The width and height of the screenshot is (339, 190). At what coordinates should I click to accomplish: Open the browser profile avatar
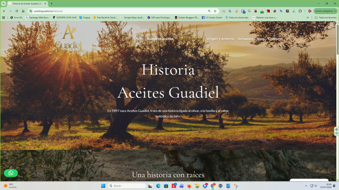tap(309, 11)
